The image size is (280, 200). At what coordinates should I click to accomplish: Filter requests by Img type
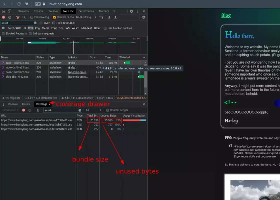pos(37,28)
